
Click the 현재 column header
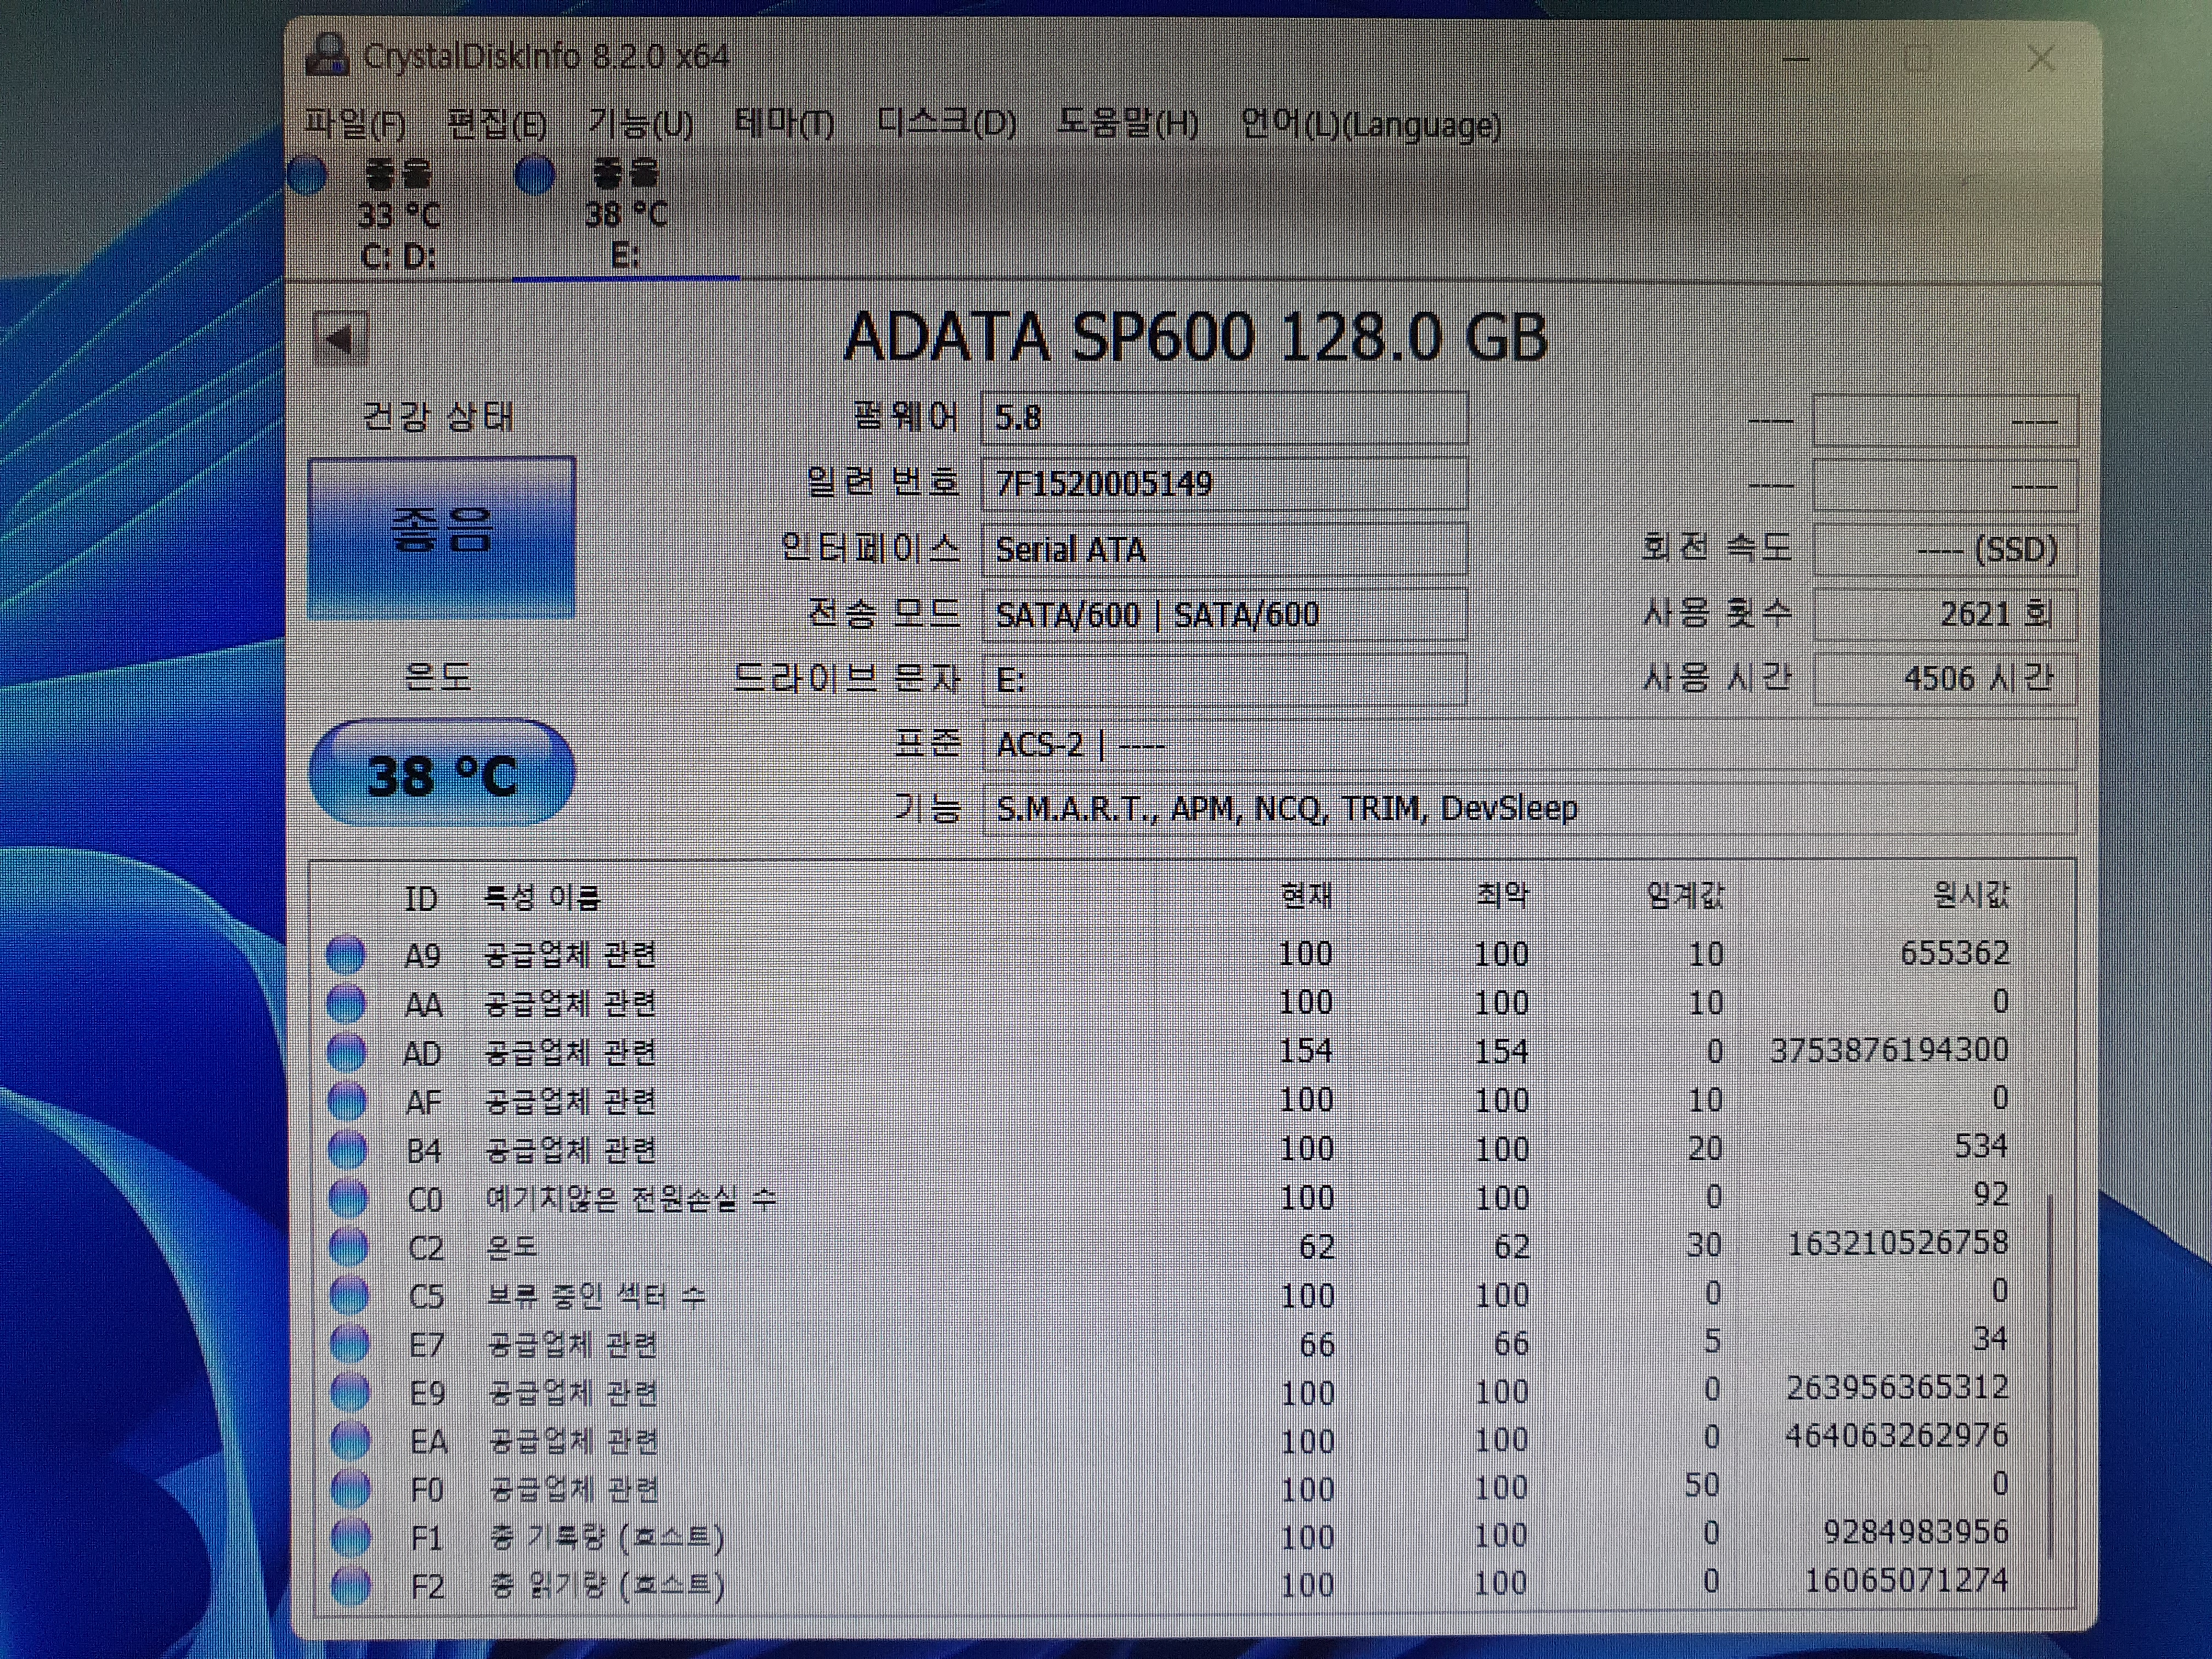[x=1307, y=895]
